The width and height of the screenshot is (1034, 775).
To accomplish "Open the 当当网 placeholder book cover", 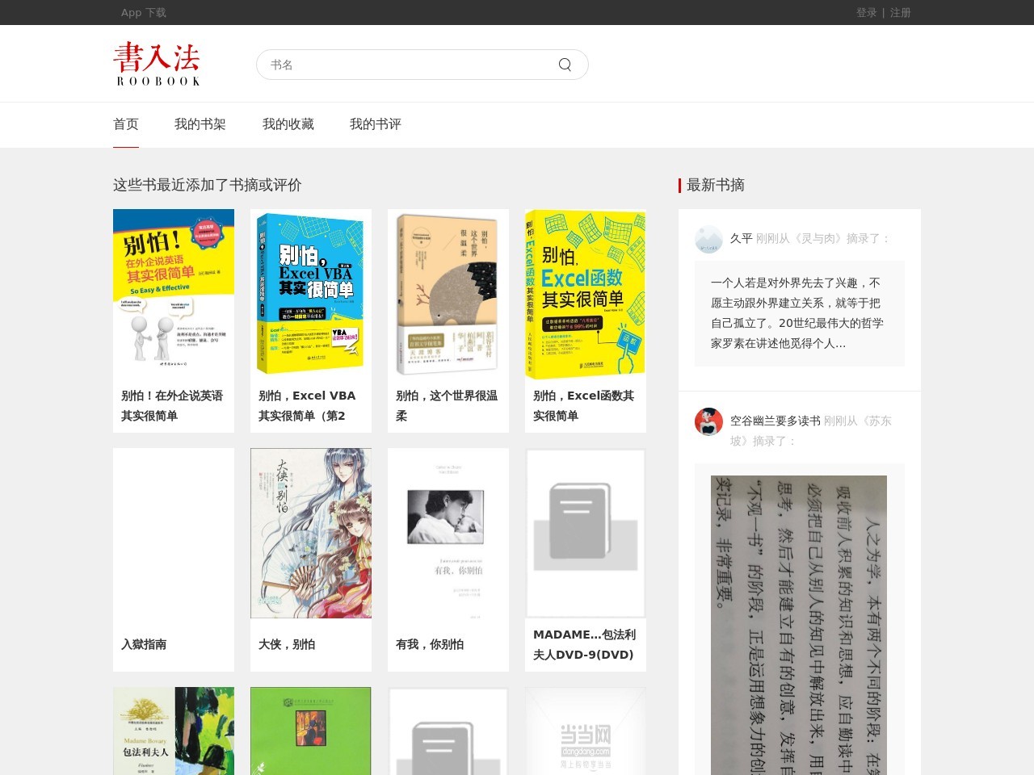I will (586, 731).
